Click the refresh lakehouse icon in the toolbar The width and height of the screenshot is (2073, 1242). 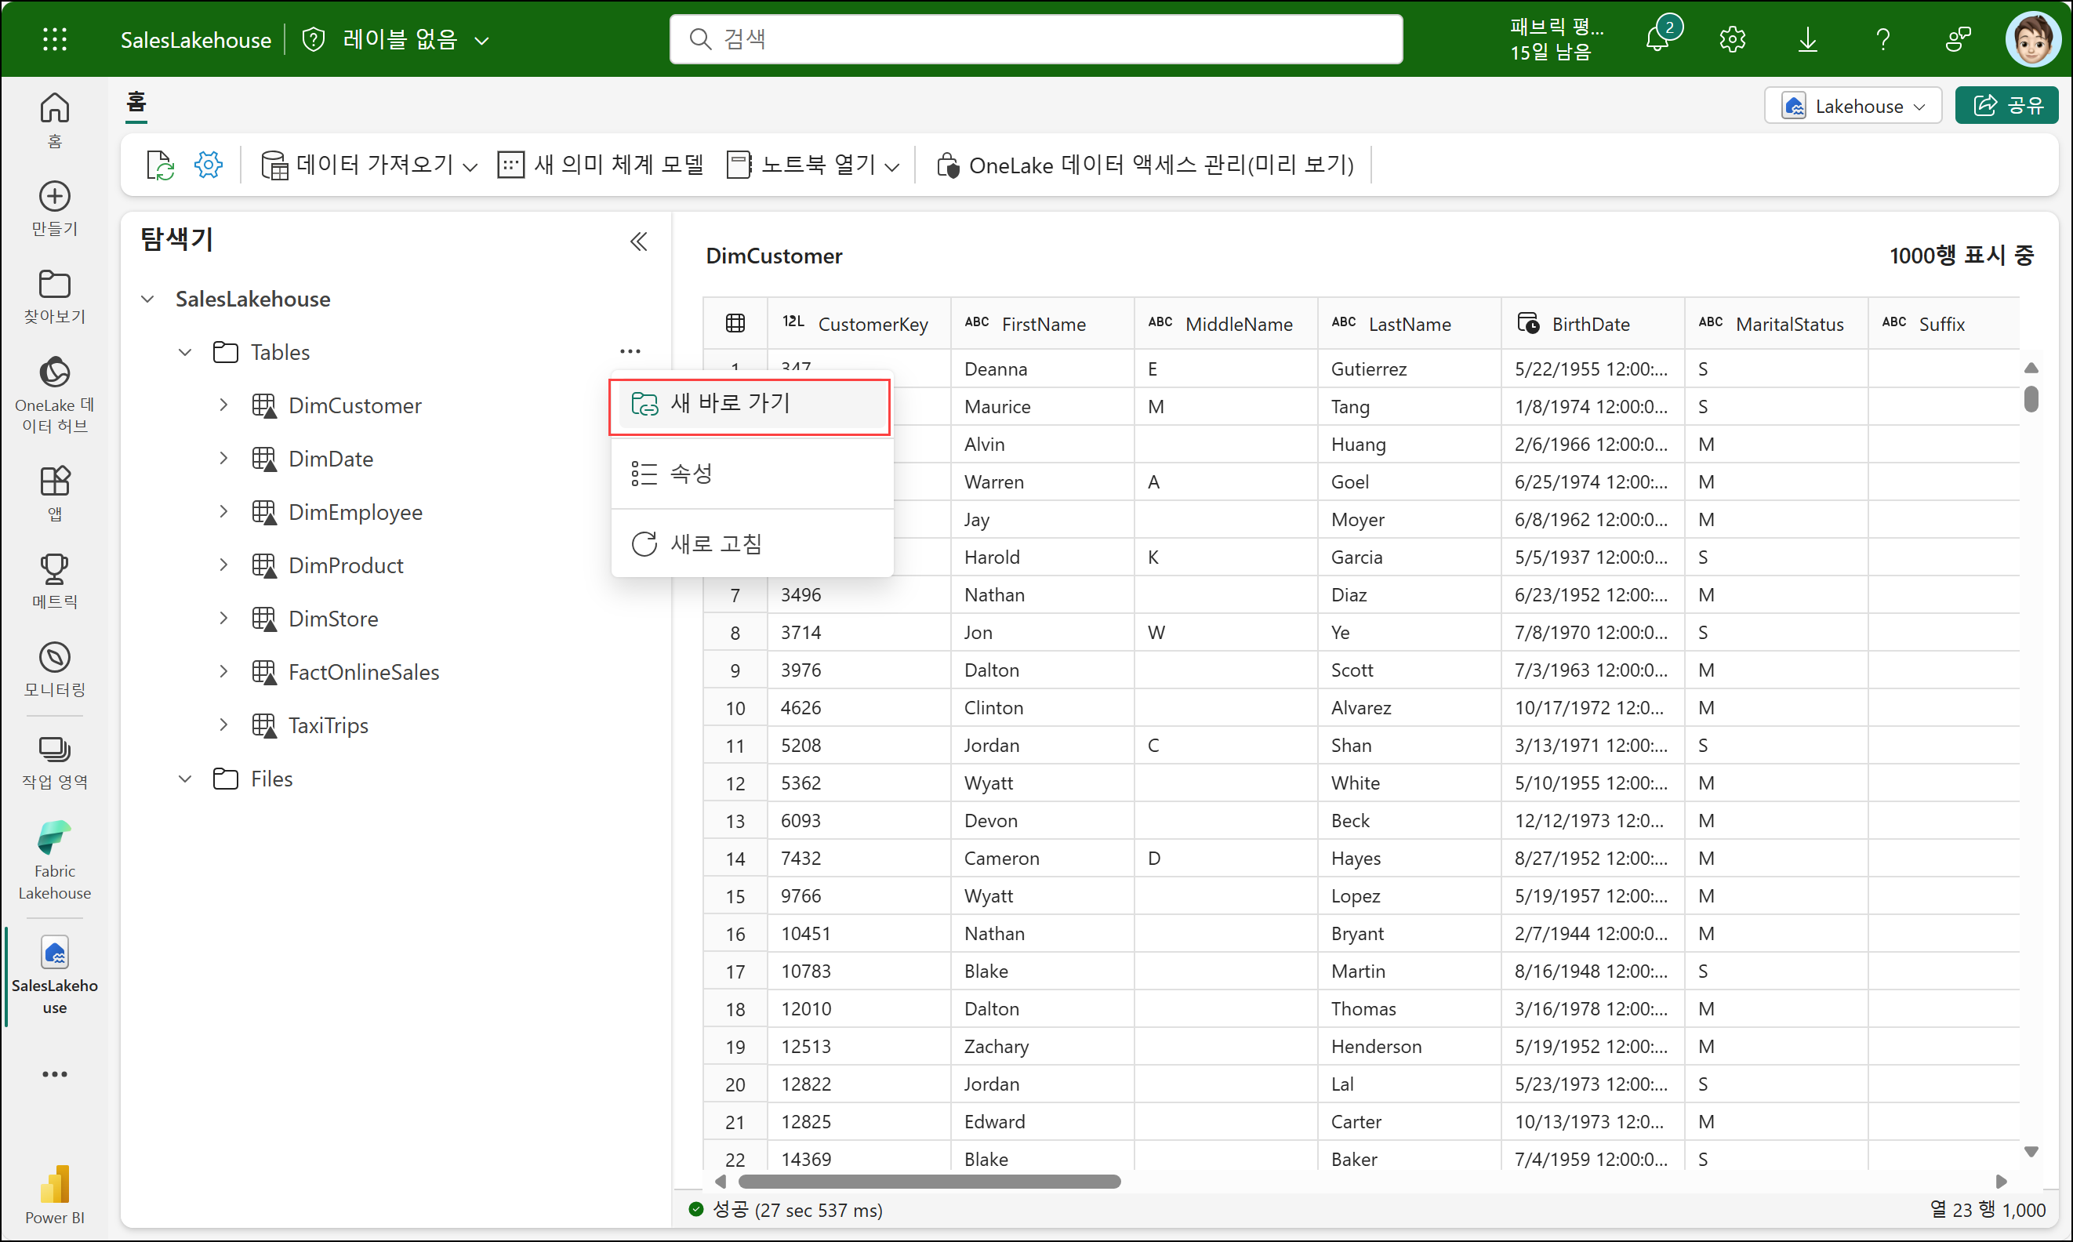159,165
